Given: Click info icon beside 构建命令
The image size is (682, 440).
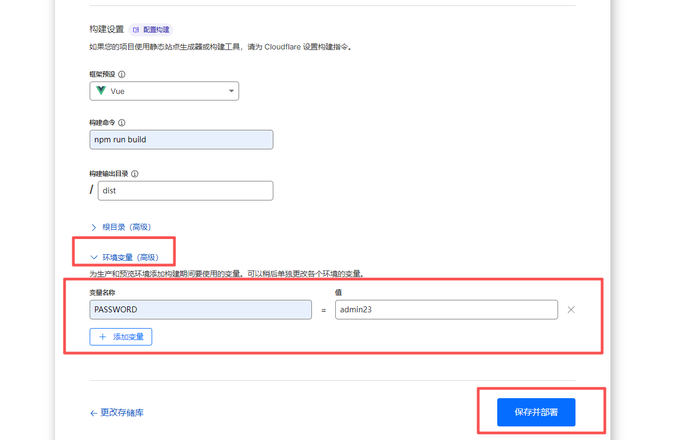Looking at the screenshot, I should tap(122, 123).
